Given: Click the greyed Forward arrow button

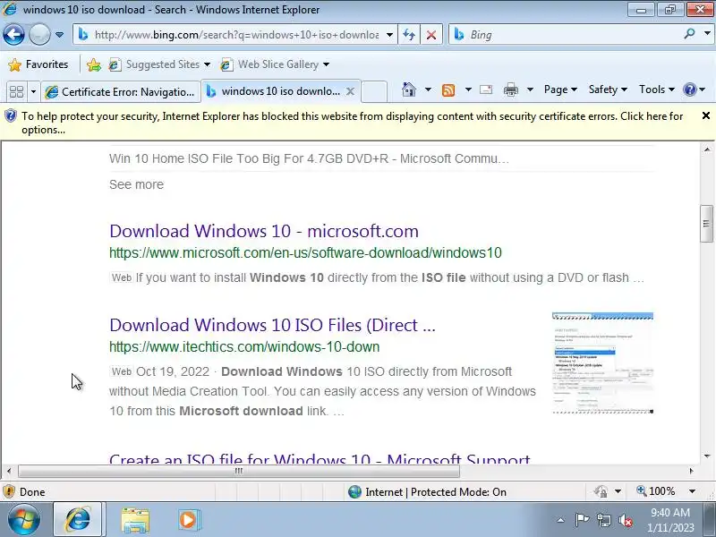Looking at the screenshot, I should click(x=39, y=34).
